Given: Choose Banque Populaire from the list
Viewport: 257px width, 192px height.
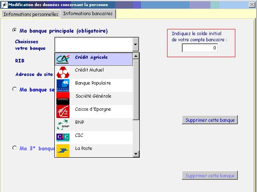Looking at the screenshot, I should (x=94, y=85).
